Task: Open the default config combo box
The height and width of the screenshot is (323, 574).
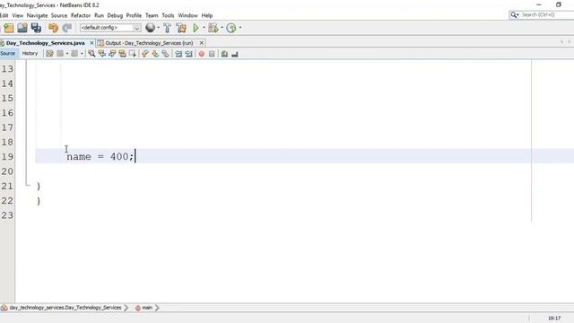Action: click(x=110, y=28)
